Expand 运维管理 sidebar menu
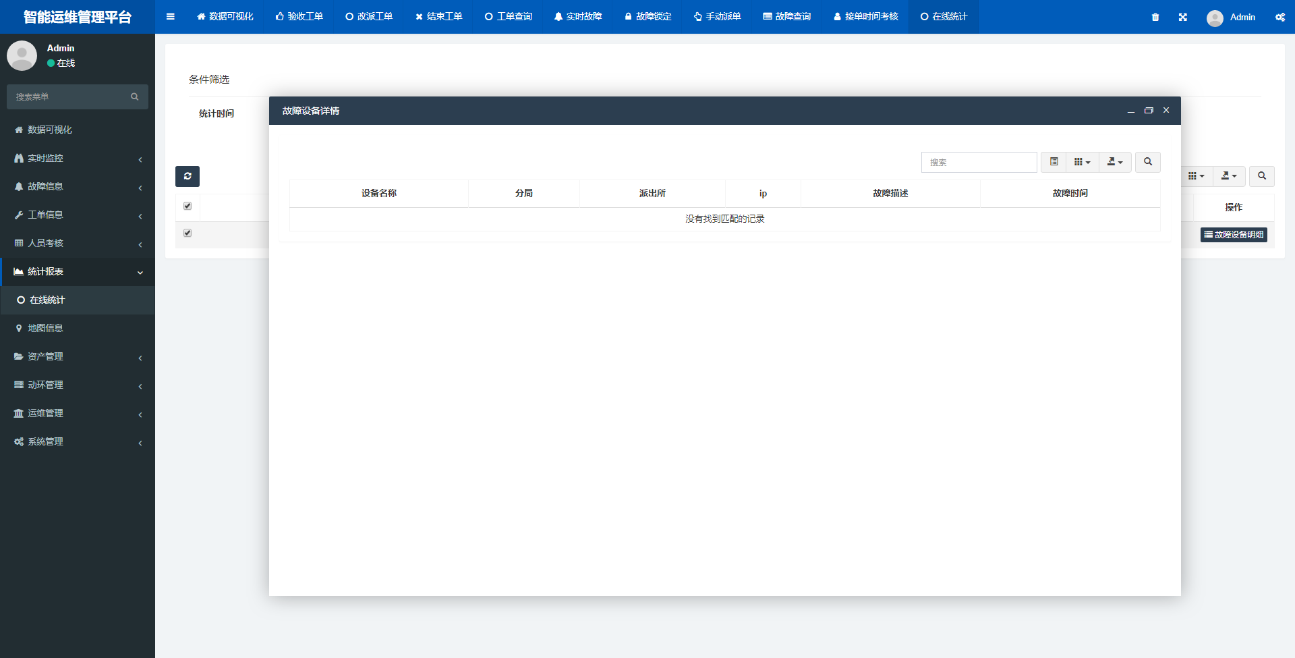 78,413
